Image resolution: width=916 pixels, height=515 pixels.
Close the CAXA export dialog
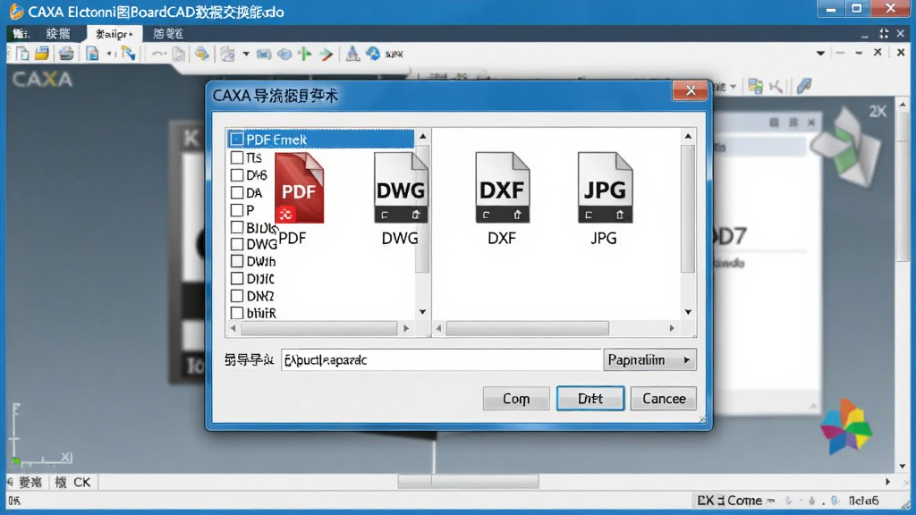691,90
